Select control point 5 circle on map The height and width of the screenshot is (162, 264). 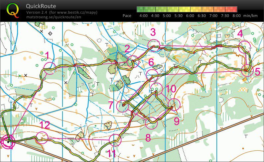pyautogui.click(x=247, y=70)
